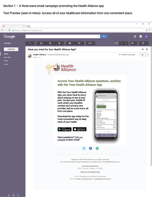Click the print icon beside the subject
The height and width of the screenshot is (197, 152).
click(142, 49)
